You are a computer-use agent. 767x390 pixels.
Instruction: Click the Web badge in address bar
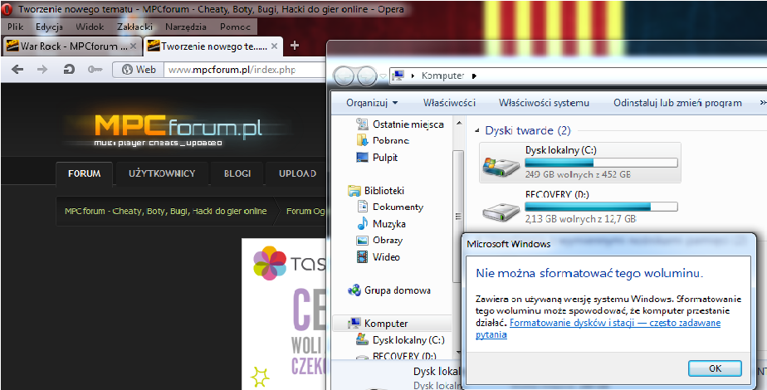click(139, 70)
